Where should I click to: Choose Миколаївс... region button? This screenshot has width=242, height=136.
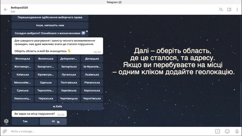(x=23, y=83)
